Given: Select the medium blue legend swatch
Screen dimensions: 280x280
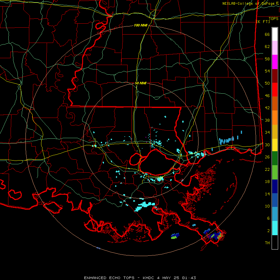Looking at the screenshot, I should tap(275, 200).
